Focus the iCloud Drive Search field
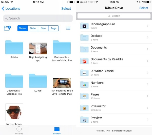The image size is (152, 135). click(x=114, y=16)
